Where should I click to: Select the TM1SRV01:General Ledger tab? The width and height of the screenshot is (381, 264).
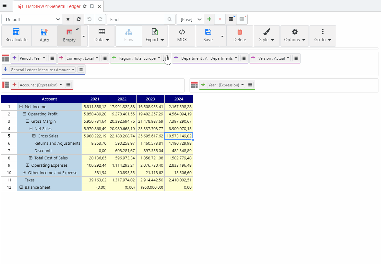(53, 6)
